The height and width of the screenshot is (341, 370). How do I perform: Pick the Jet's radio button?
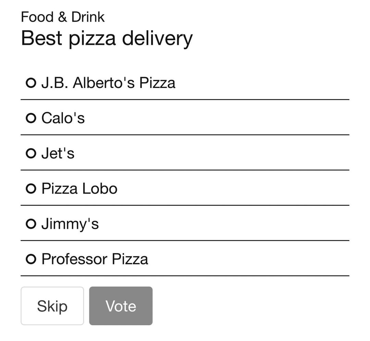click(31, 153)
